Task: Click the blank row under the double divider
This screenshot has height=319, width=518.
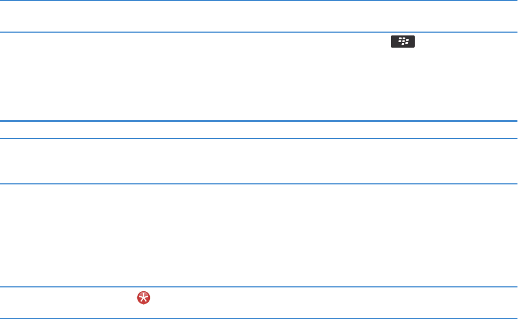Action: 259,161
